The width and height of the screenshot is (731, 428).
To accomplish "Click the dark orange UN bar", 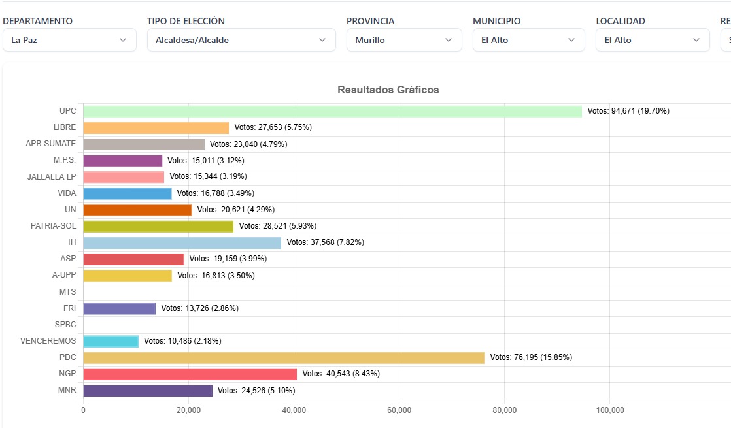I will 137,210.
